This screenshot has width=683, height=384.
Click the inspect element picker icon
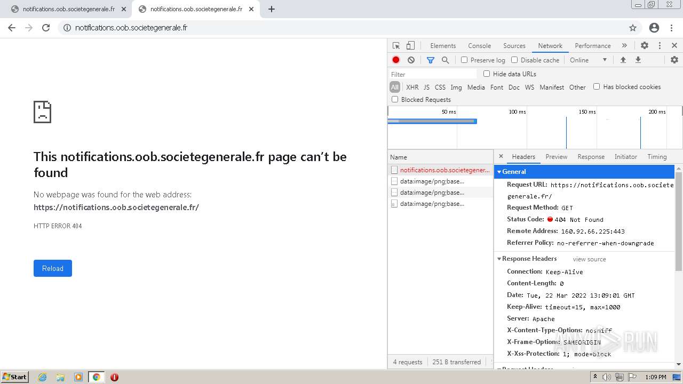396,46
